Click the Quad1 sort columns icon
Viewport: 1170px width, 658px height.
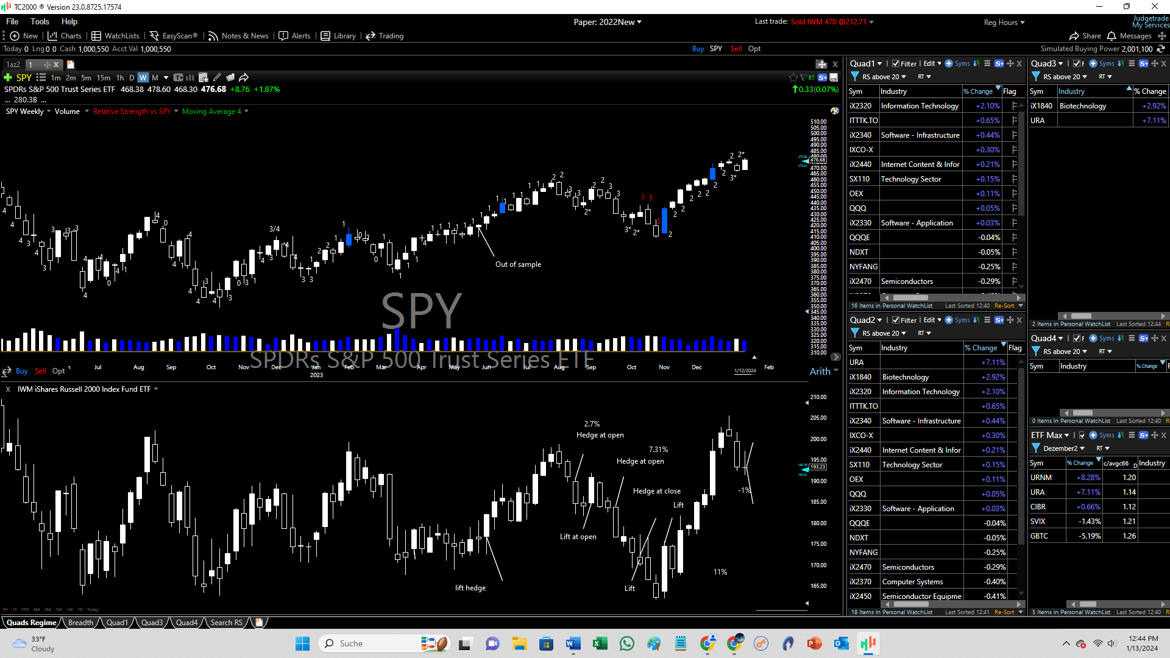pos(976,63)
